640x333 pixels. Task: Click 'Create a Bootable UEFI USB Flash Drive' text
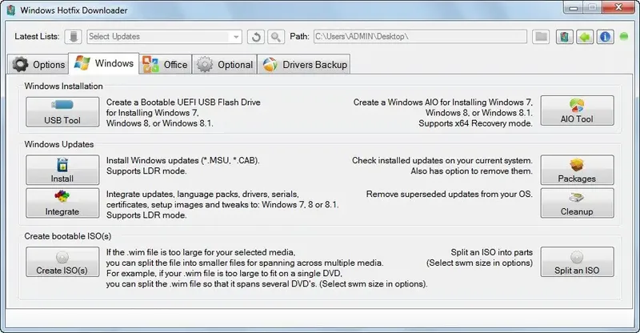(x=183, y=102)
